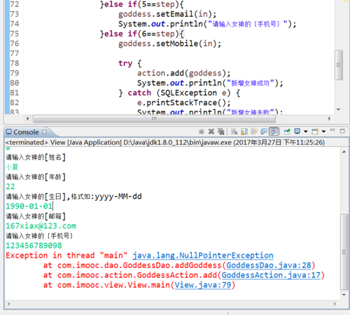Click the Console horizontal scroll right arrow
Image resolution: width=350 pixels, height=315 pixels.
coord(335,304)
